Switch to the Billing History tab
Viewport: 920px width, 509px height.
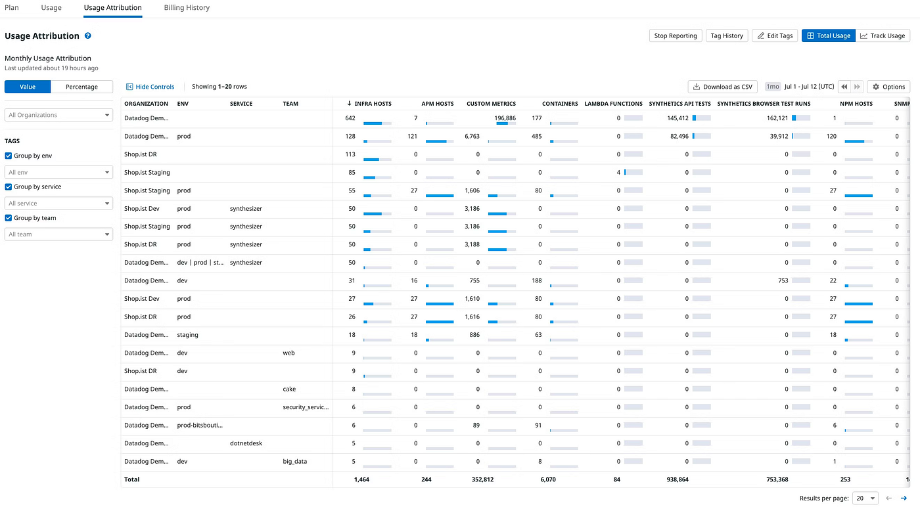(x=187, y=8)
